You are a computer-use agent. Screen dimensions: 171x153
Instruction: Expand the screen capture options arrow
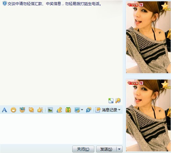(x=82, y=110)
